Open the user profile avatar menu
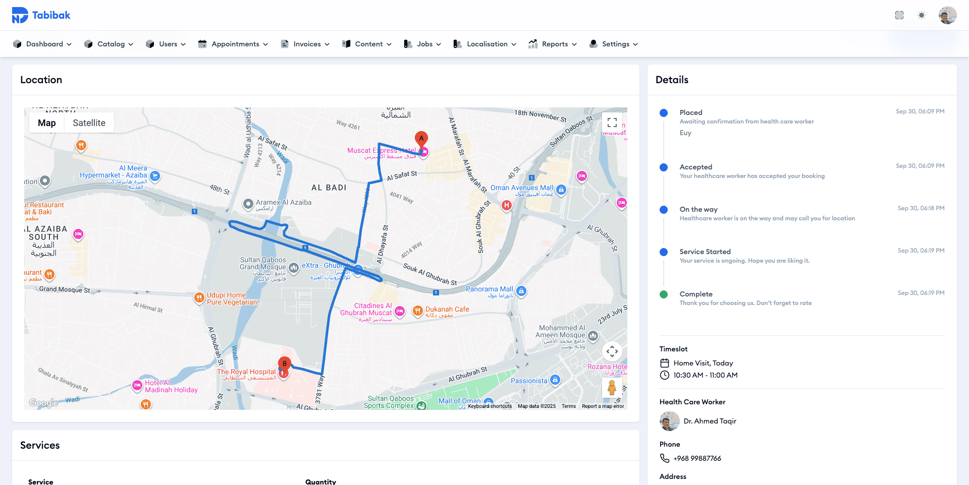969x485 pixels. pyautogui.click(x=947, y=15)
